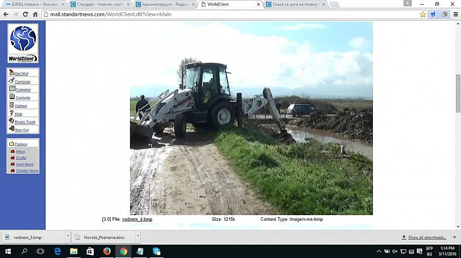
Task: Click Show all downloads link
Action: coord(427,238)
